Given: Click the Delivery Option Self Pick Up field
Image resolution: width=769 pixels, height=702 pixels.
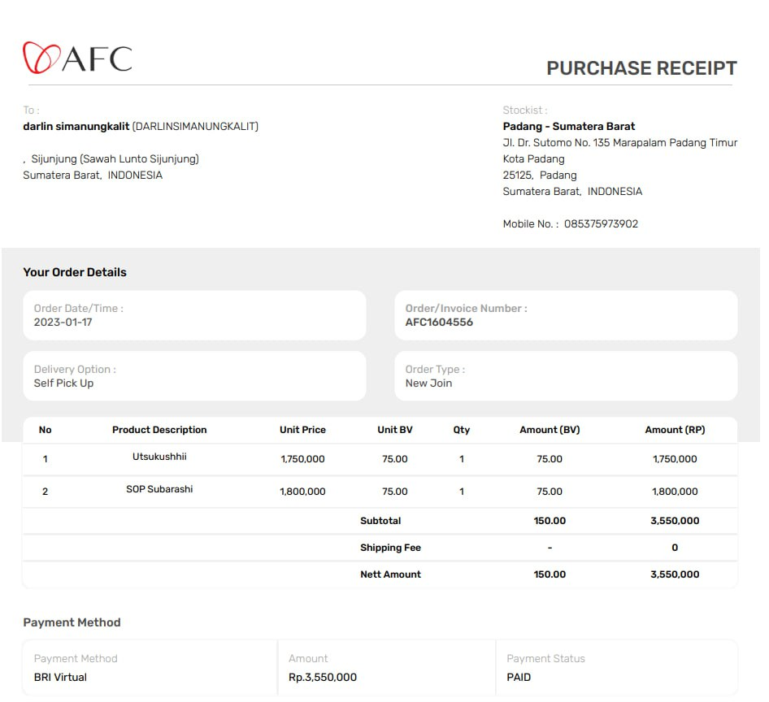Looking at the screenshot, I should point(63,383).
